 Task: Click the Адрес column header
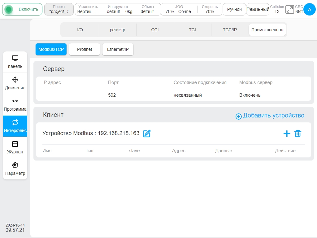click(179, 151)
